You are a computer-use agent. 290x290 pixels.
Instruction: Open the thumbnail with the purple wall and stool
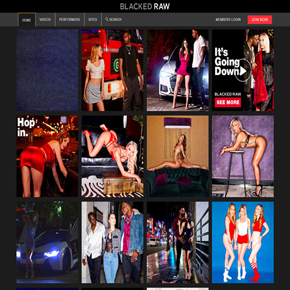coord(243,156)
